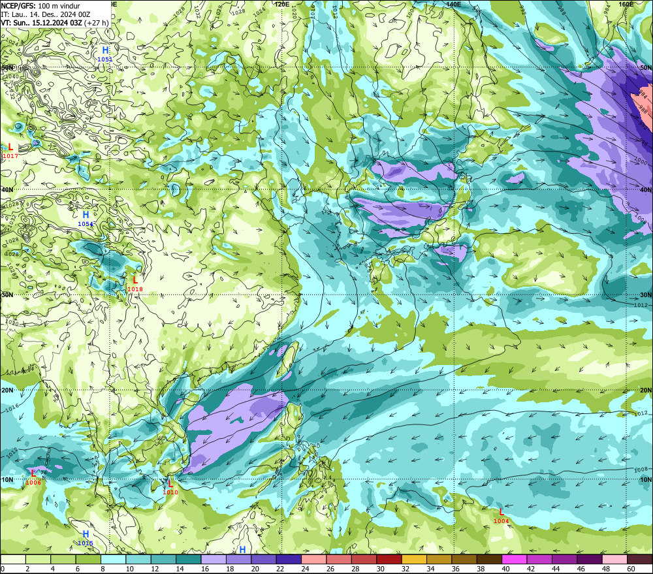Image resolution: width=653 pixels, height=574 pixels.
Task: Click the 30N latitude label on right edge
Action: click(x=646, y=295)
